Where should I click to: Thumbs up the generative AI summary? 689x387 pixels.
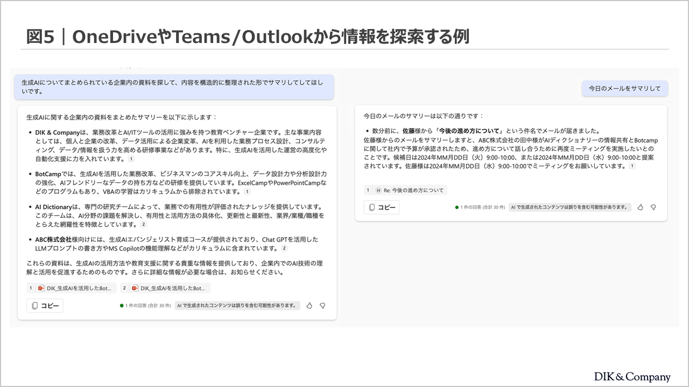[309, 306]
